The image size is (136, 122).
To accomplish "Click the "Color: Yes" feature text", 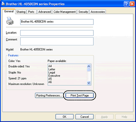I will pos(14,61).
